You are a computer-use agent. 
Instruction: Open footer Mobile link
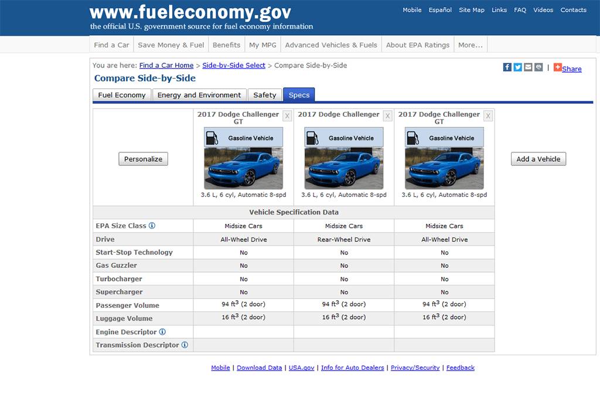(x=220, y=368)
